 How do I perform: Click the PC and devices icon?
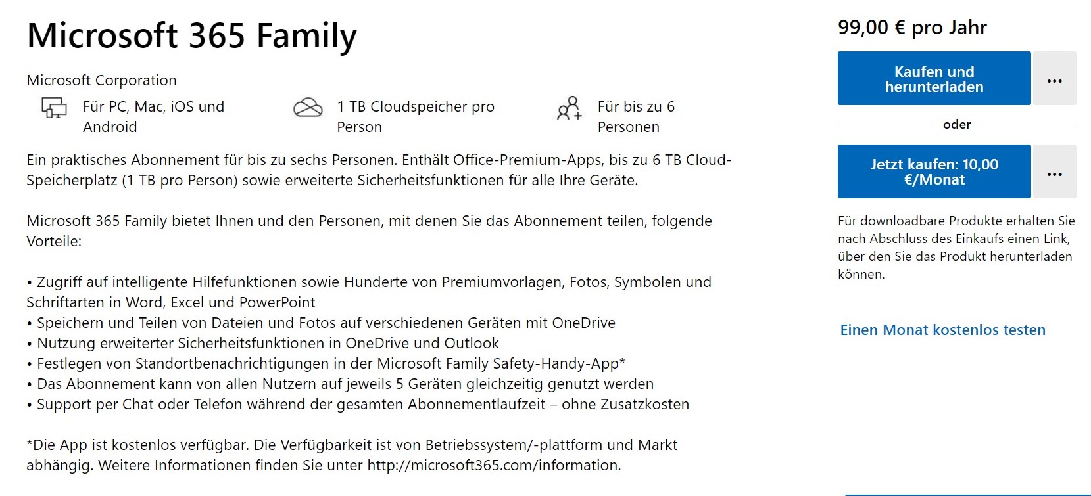[x=55, y=108]
